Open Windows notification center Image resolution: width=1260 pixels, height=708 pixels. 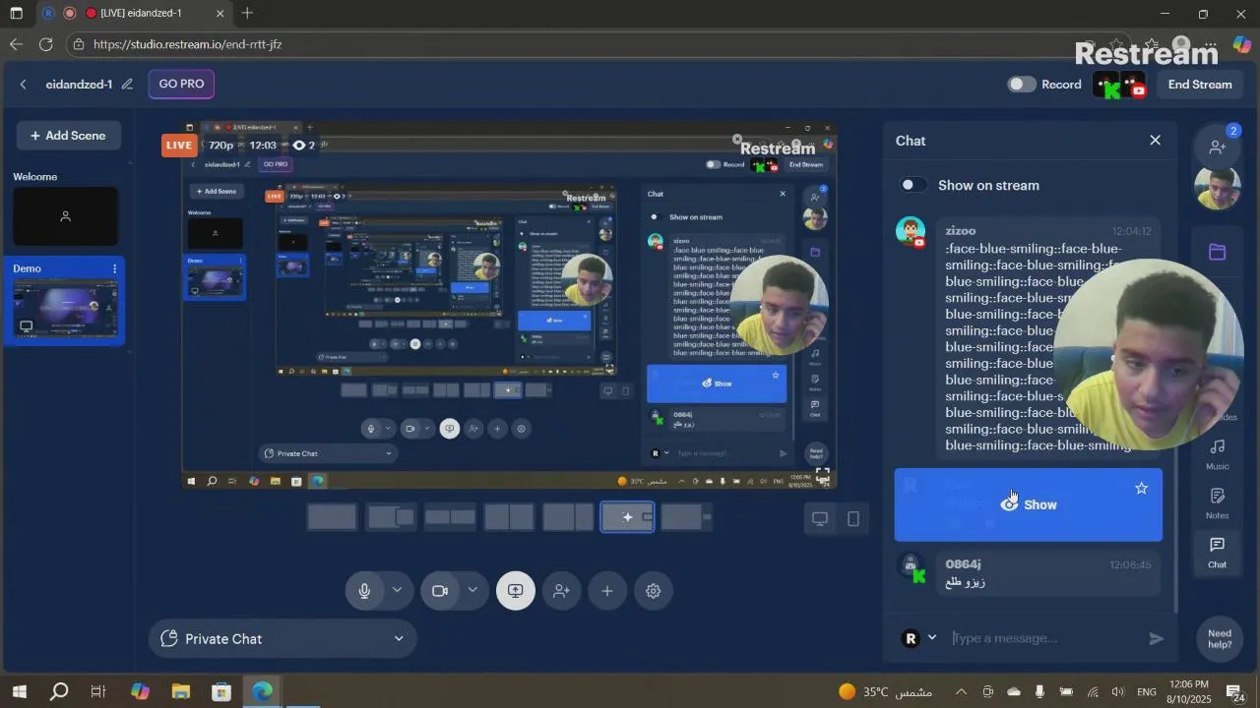(1236, 692)
